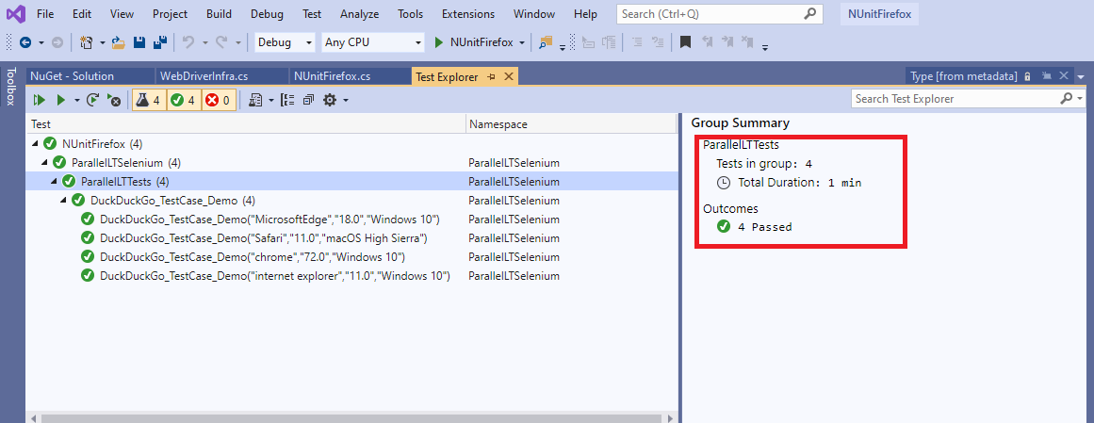Click the Undo arrow icon
The width and height of the screenshot is (1094, 423).
[188, 42]
